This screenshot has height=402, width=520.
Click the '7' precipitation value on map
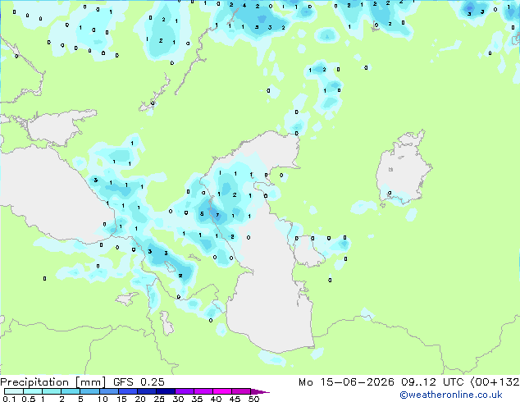pos(217,215)
